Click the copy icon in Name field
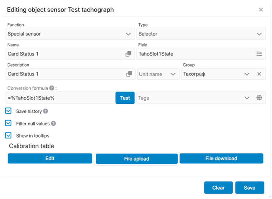 [128, 54]
